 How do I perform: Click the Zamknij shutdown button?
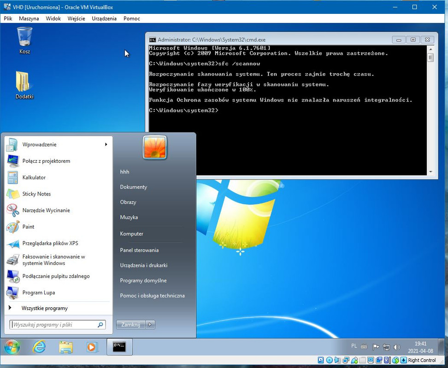pyautogui.click(x=131, y=325)
